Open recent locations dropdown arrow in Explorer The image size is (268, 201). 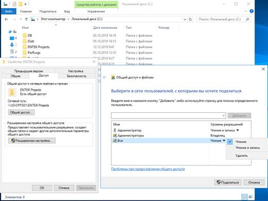[x=21, y=19]
